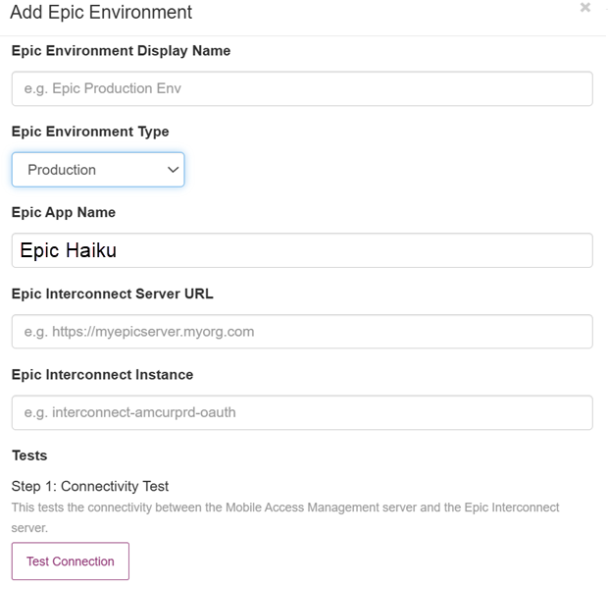Viewport: 608px width, 589px height.
Task: Click the Epic Interconnect Server URL label
Action: pos(112,294)
